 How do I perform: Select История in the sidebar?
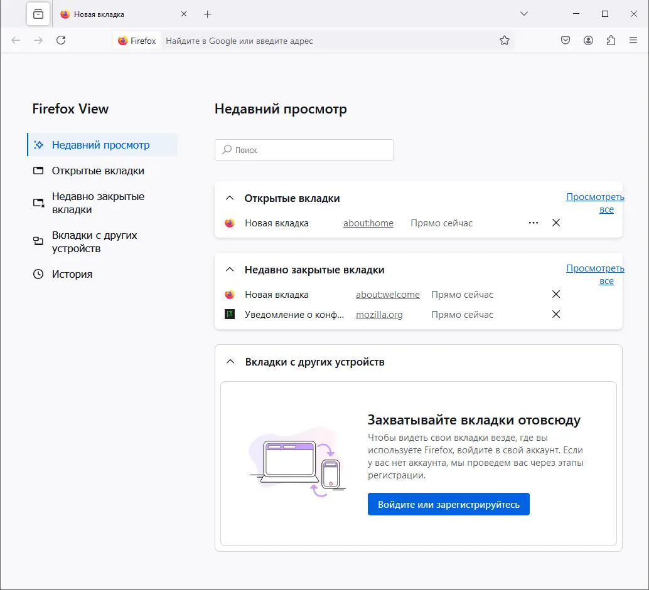(x=72, y=274)
